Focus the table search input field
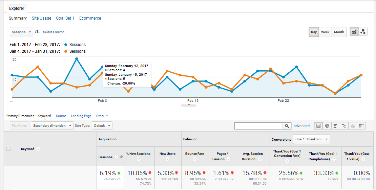Image resolution: width=376 pixels, height=190 pixels. tap(259, 126)
